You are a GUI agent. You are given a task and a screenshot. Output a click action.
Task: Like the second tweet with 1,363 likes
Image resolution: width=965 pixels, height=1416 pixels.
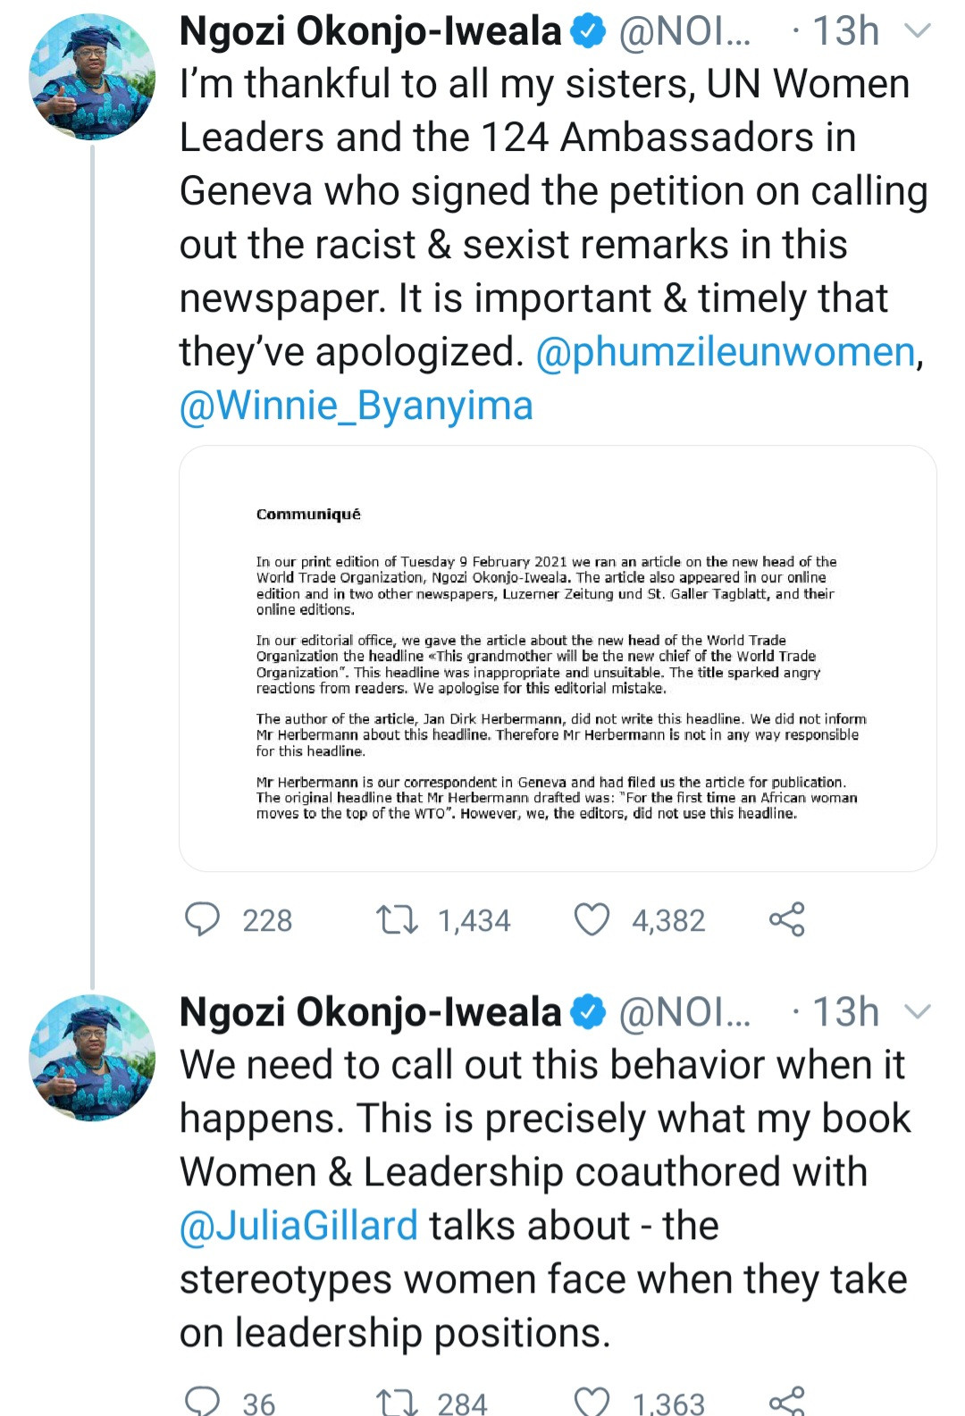592,1401
